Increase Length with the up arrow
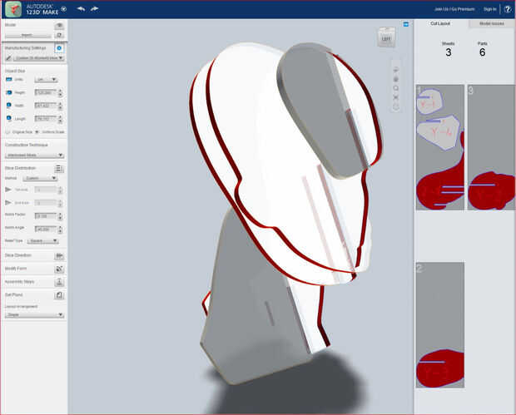The image size is (516, 415). 60,116
